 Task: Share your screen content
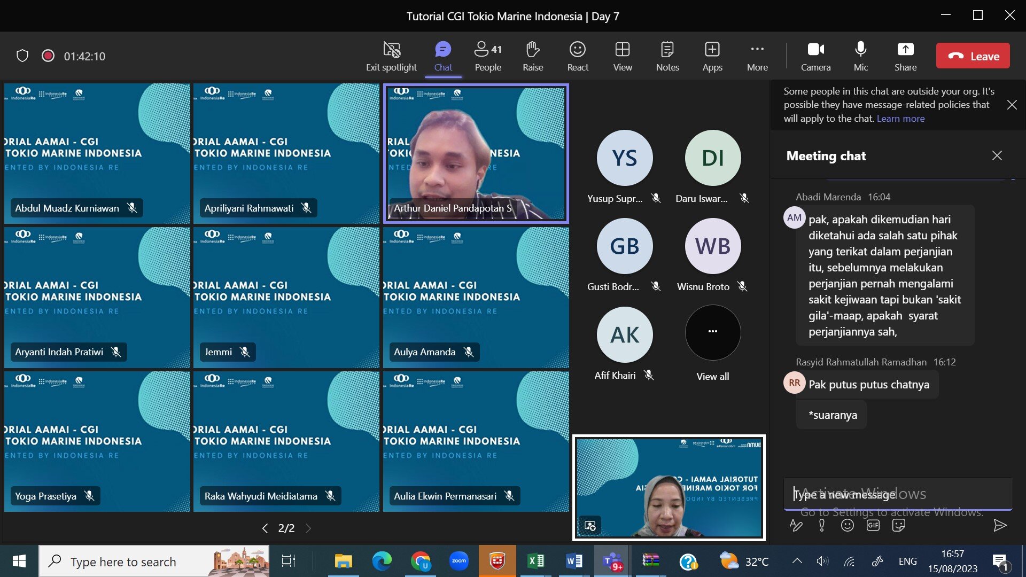[x=905, y=56]
